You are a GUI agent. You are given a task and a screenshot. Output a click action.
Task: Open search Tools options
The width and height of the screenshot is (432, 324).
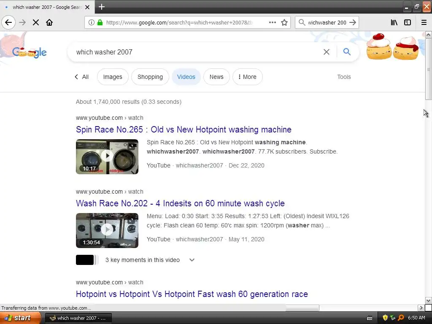(344, 77)
